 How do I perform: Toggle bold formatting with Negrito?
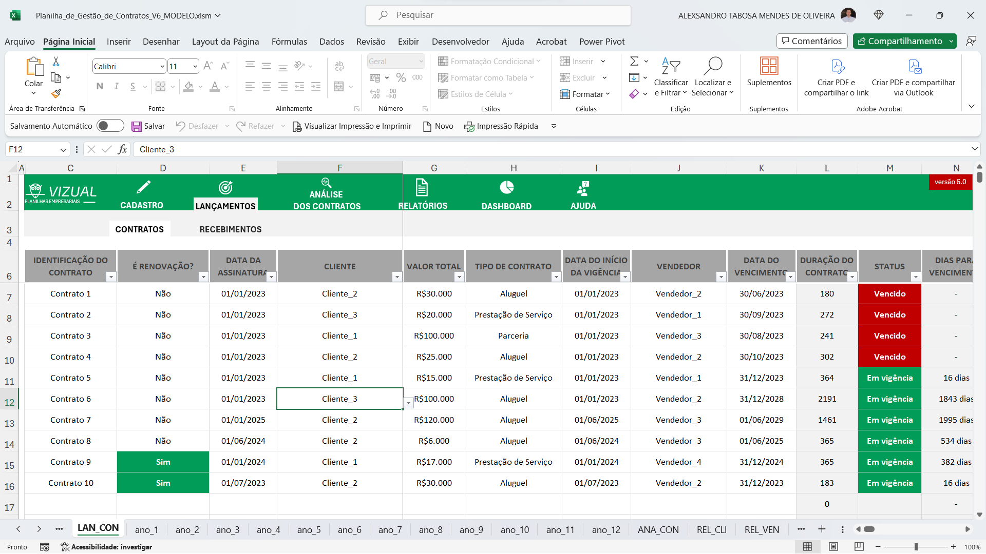coord(100,86)
